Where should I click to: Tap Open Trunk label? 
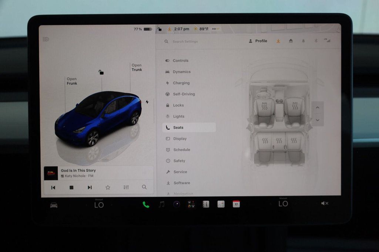tap(137, 67)
